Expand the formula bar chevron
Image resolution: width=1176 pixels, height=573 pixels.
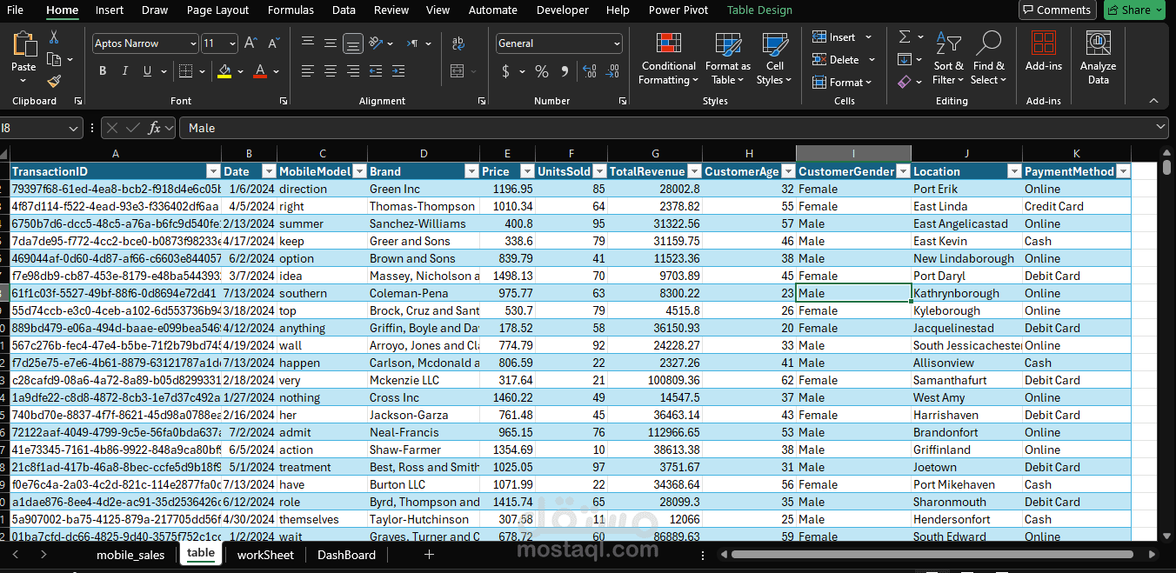(x=1159, y=128)
